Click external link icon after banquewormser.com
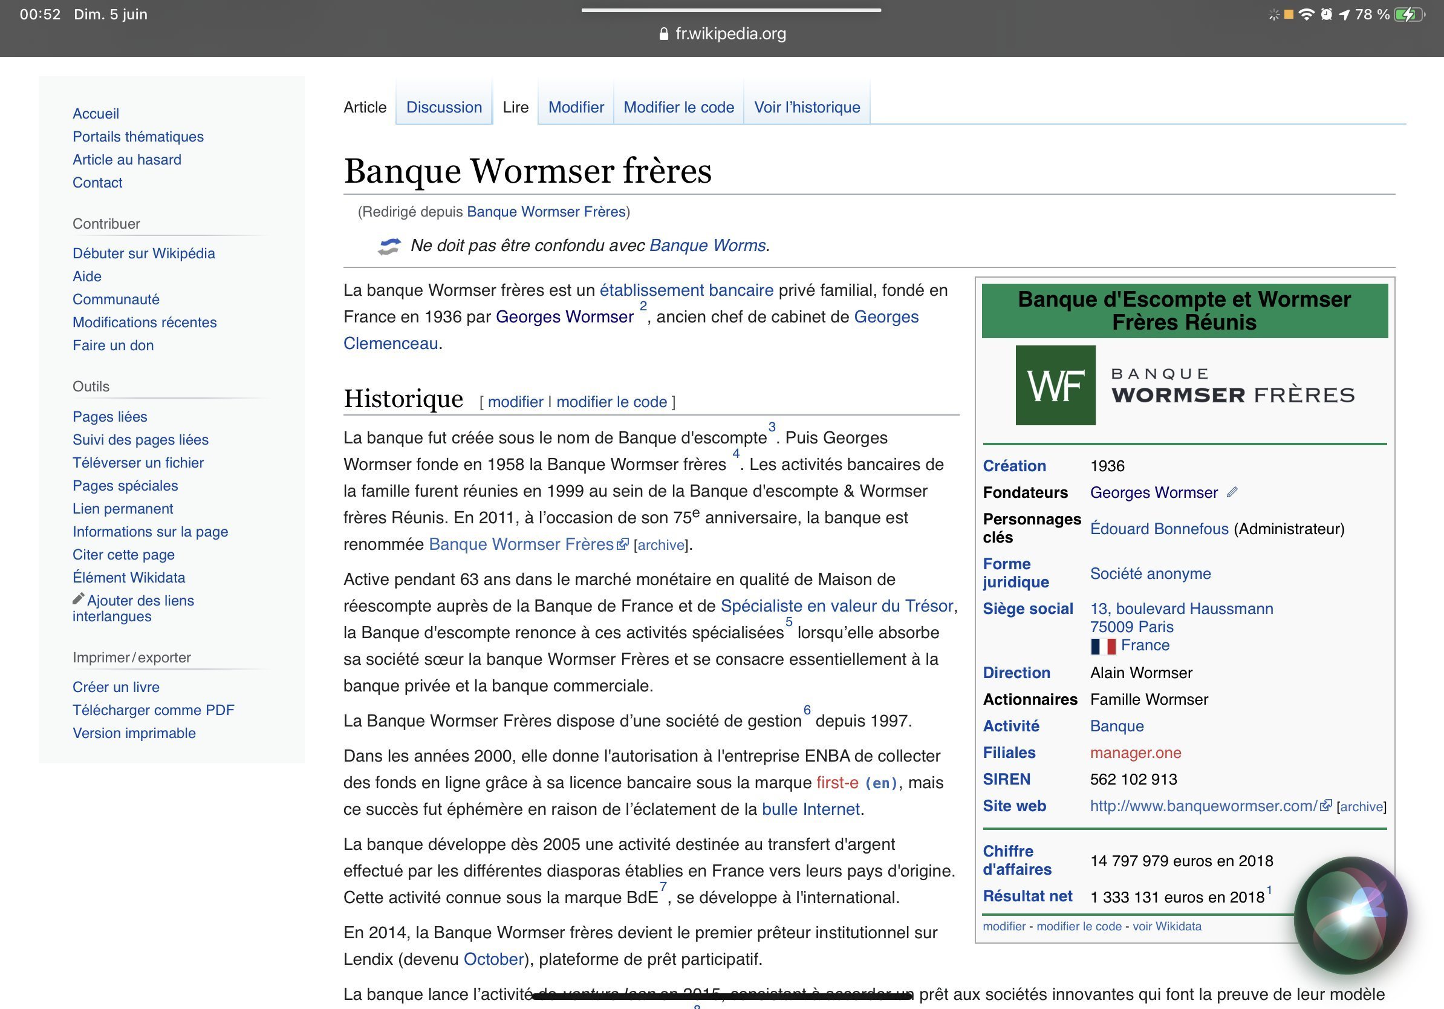The image size is (1444, 1009). (x=1325, y=805)
